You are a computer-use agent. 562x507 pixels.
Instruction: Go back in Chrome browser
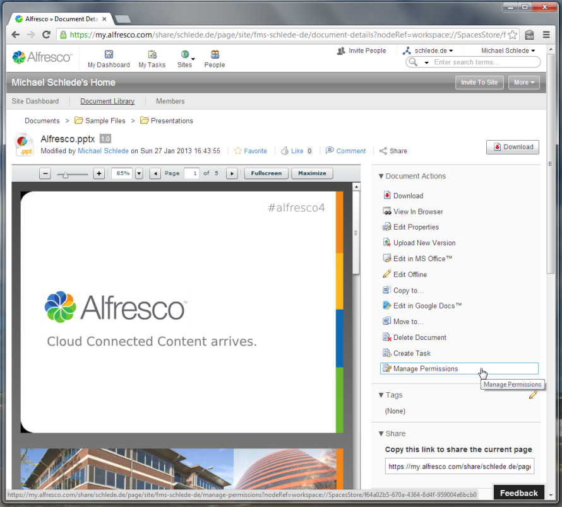[x=15, y=35]
